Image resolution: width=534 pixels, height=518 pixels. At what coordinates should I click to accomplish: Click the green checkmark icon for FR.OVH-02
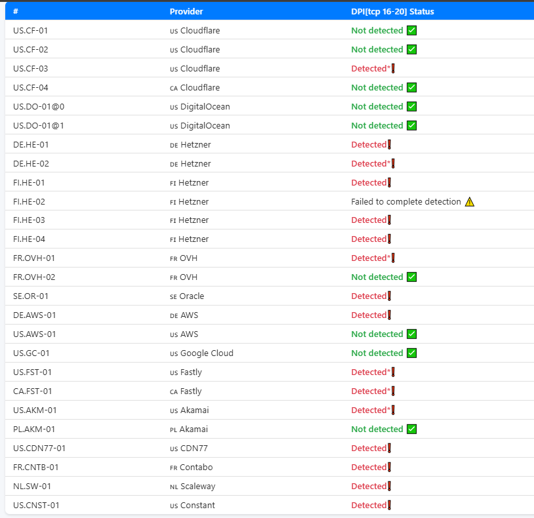point(411,277)
